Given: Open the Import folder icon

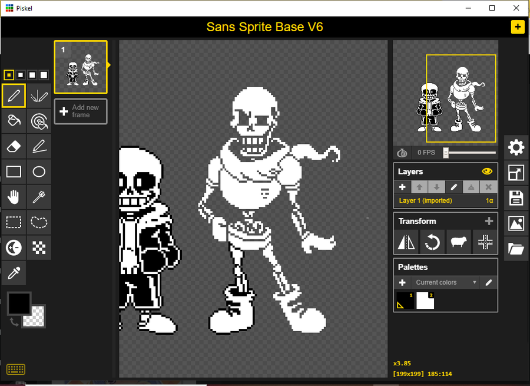Looking at the screenshot, I should click(516, 249).
